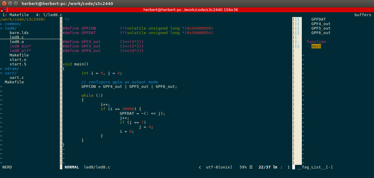Click the NERD indicator in the bottom-left

(x=7, y=167)
